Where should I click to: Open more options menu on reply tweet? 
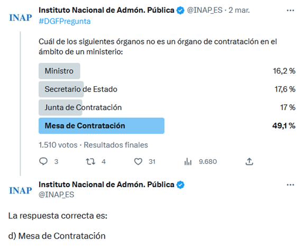point(290,185)
